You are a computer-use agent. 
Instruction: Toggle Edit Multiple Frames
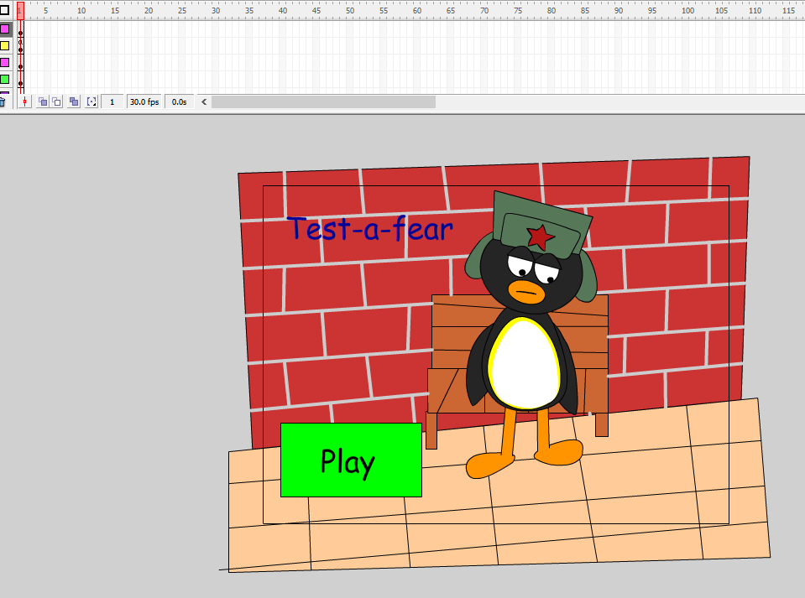pos(74,102)
